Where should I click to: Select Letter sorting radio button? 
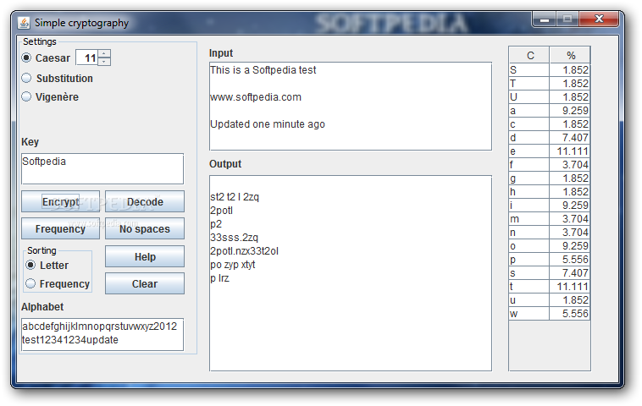[x=30, y=265]
